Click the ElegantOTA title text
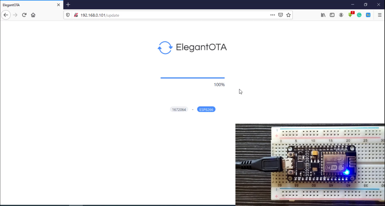 pyautogui.click(x=201, y=47)
